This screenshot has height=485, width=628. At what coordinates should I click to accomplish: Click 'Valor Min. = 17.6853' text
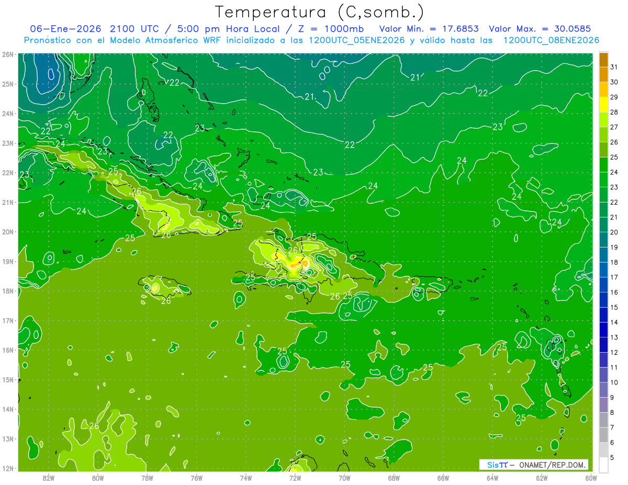(430, 29)
